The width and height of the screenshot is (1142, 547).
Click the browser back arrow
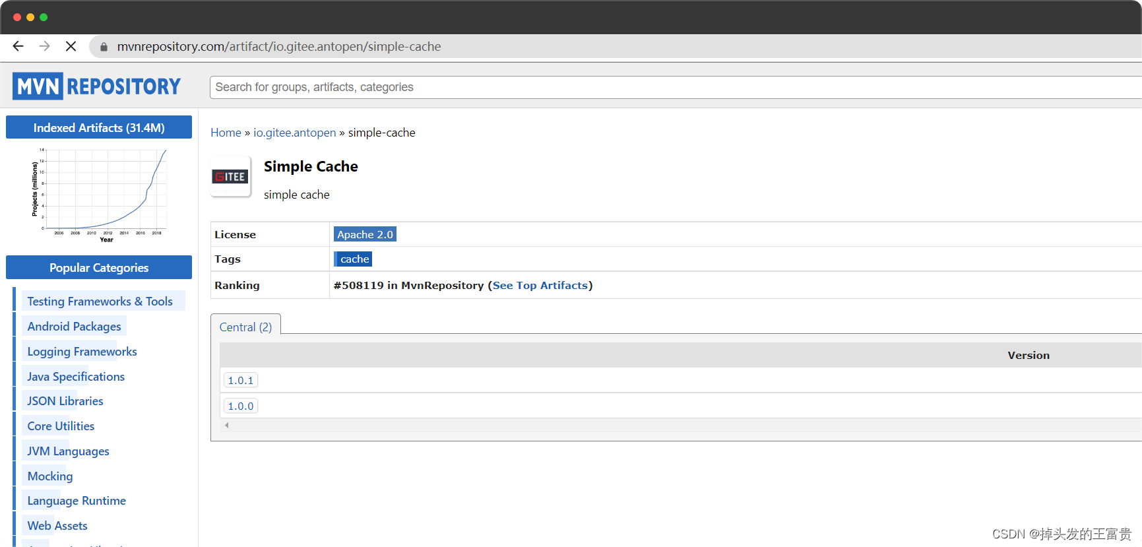[x=18, y=46]
